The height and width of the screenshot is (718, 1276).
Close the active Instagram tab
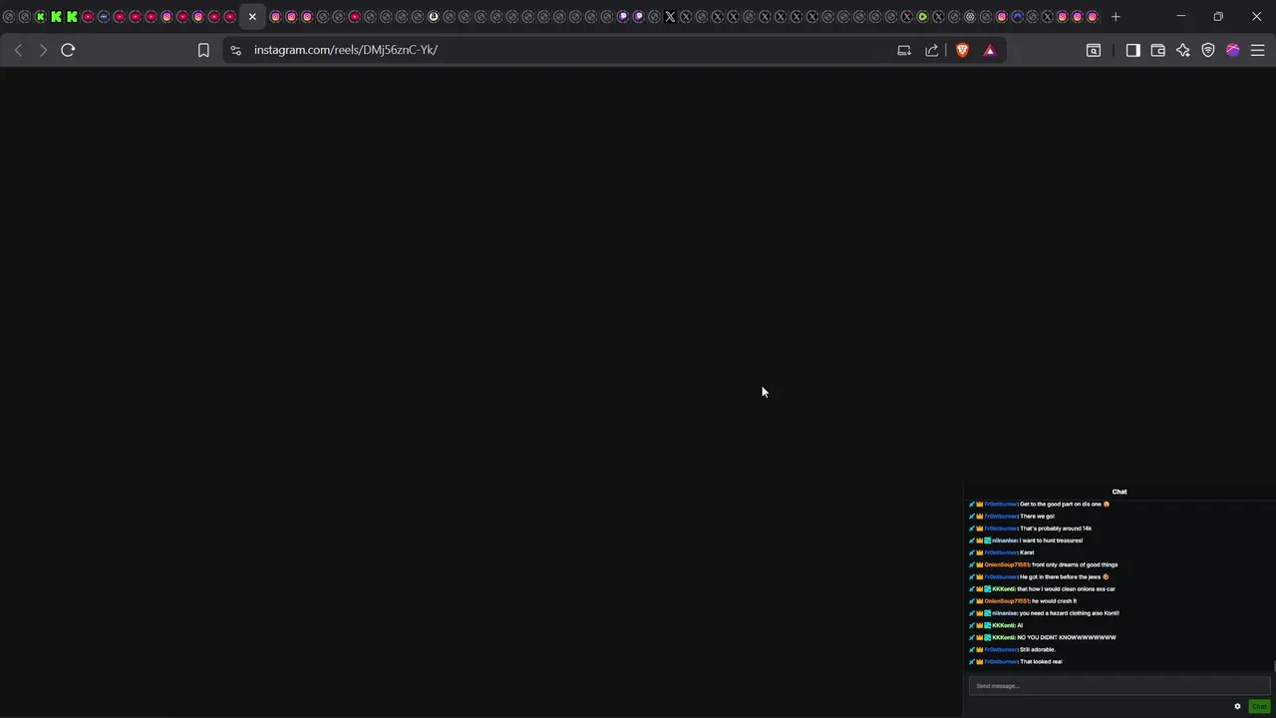point(252,17)
